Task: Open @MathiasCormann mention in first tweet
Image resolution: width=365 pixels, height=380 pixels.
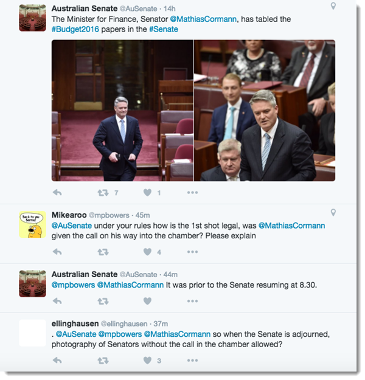Action: [x=203, y=19]
